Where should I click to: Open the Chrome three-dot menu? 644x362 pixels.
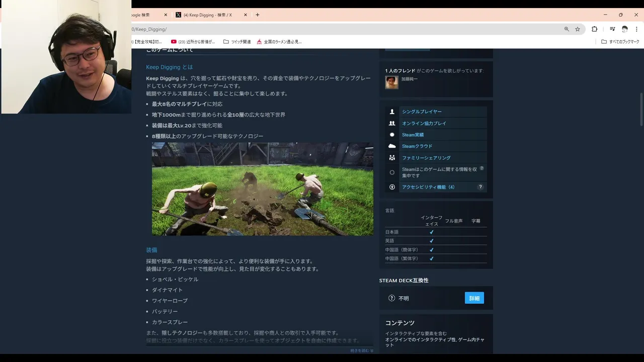click(x=636, y=29)
